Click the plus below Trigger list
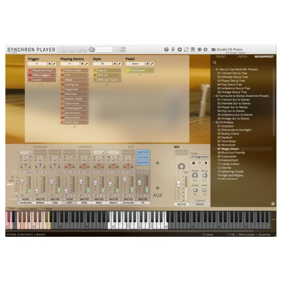The width and height of the screenshot is (282, 282). (42, 85)
